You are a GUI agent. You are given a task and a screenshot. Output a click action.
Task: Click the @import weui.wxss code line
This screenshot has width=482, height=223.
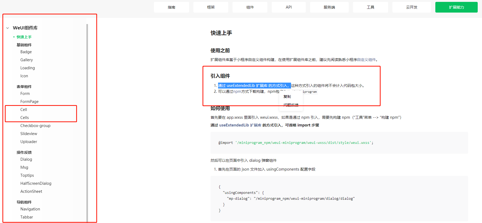(296, 143)
